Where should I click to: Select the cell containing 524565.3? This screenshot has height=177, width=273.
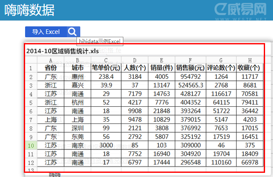click(191, 85)
